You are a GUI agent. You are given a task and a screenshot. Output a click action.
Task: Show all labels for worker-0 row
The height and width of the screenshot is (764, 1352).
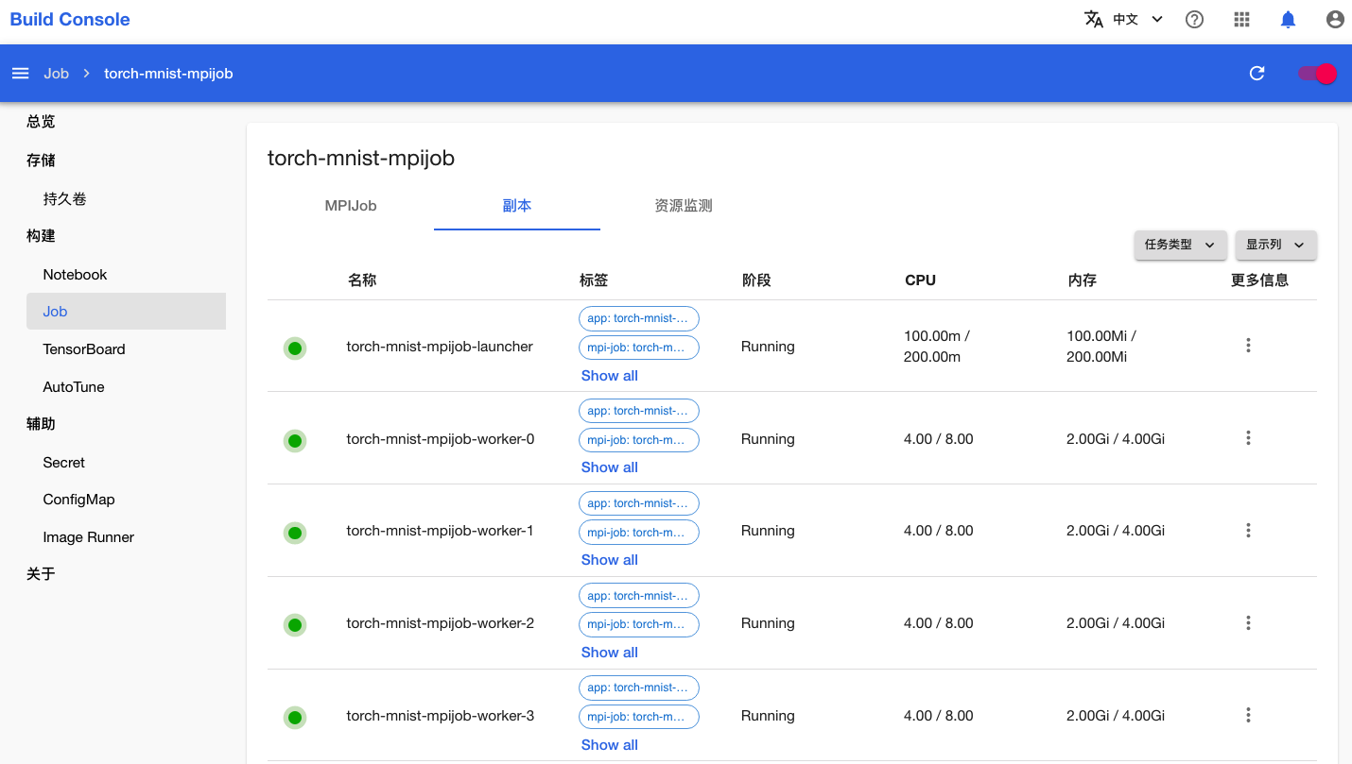610,467
